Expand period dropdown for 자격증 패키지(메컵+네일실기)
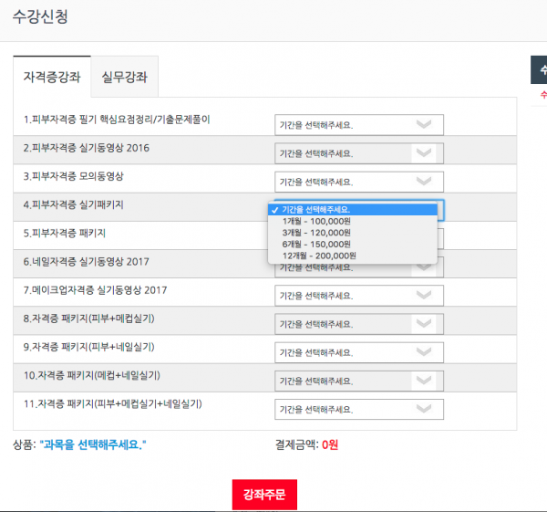 [x=358, y=381]
